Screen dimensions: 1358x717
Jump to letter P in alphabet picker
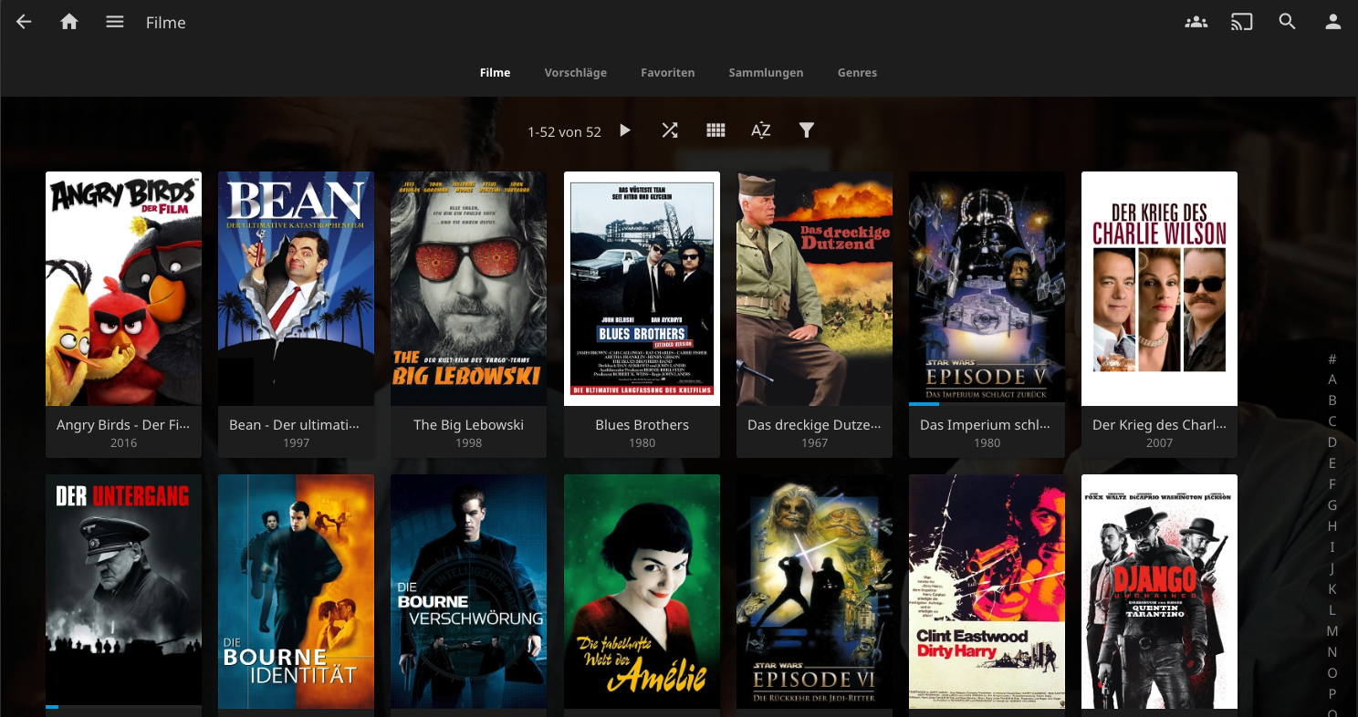pos(1332,694)
